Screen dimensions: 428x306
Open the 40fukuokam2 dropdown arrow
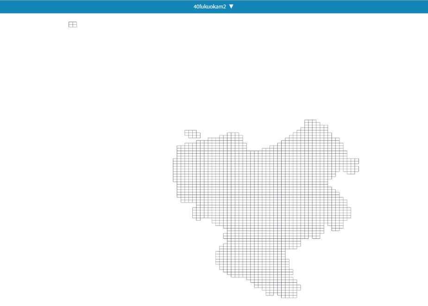(x=231, y=6)
